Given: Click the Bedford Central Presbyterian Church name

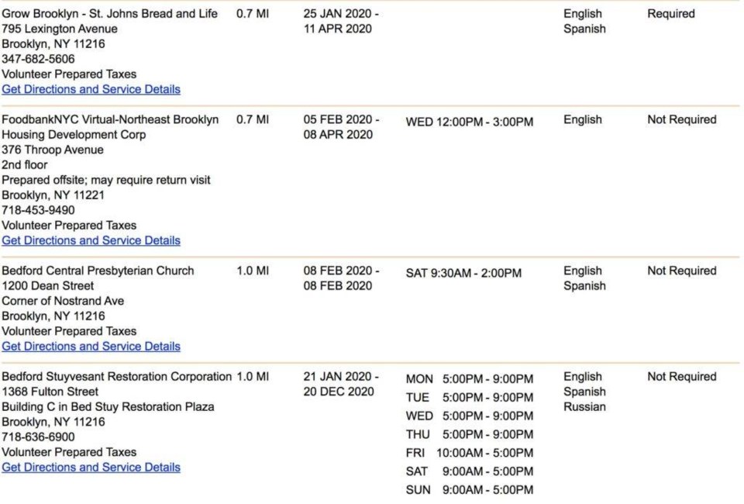Looking at the screenshot, I should pyautogui.click(x=98, y=271).
